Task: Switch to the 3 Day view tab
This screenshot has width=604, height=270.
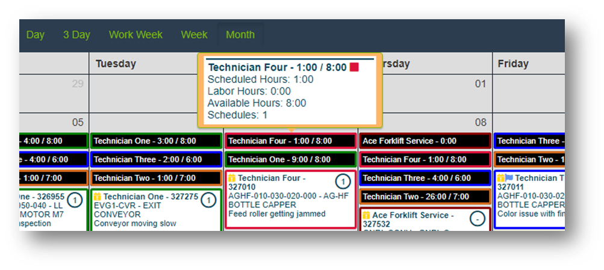Action: point(76,35)
